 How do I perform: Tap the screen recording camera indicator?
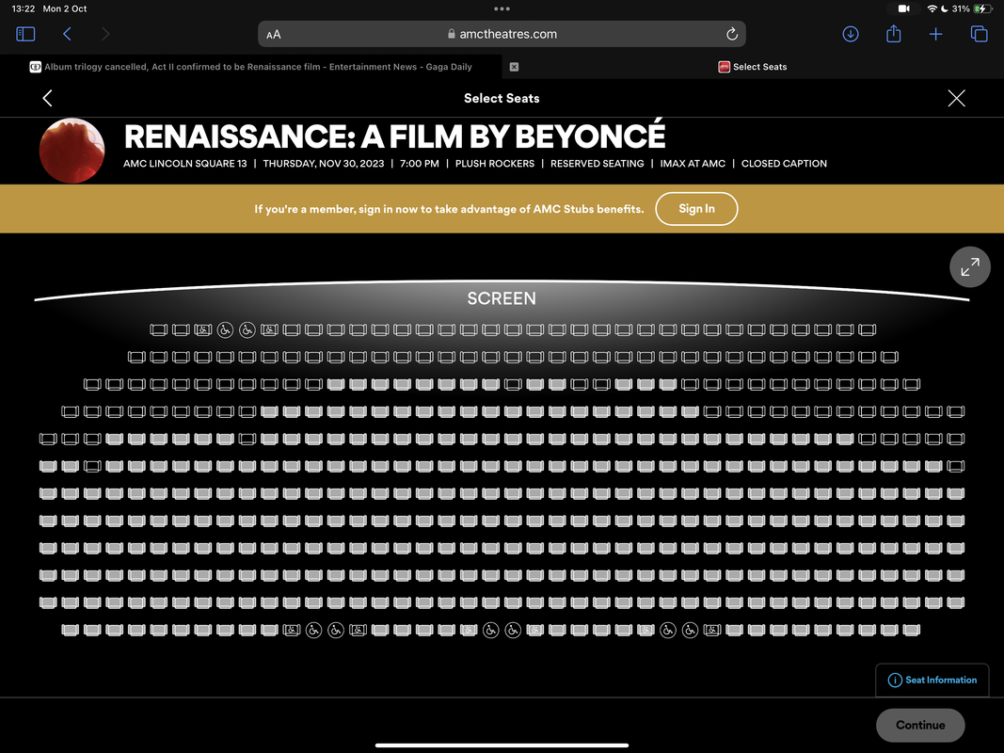(x=903, y=9)
